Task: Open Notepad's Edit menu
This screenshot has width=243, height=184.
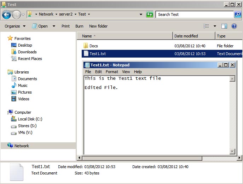Action: coord(98,72)
